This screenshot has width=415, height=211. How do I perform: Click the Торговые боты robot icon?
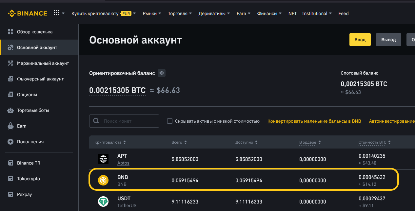[10, 110]
